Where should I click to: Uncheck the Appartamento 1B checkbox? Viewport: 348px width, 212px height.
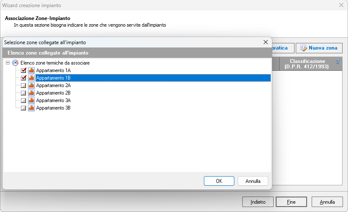click(23, 78)
